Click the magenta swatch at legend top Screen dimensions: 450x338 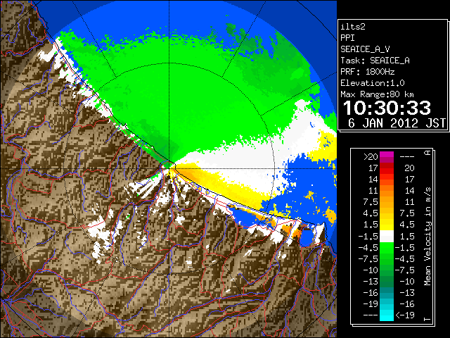tap(387, 157)
